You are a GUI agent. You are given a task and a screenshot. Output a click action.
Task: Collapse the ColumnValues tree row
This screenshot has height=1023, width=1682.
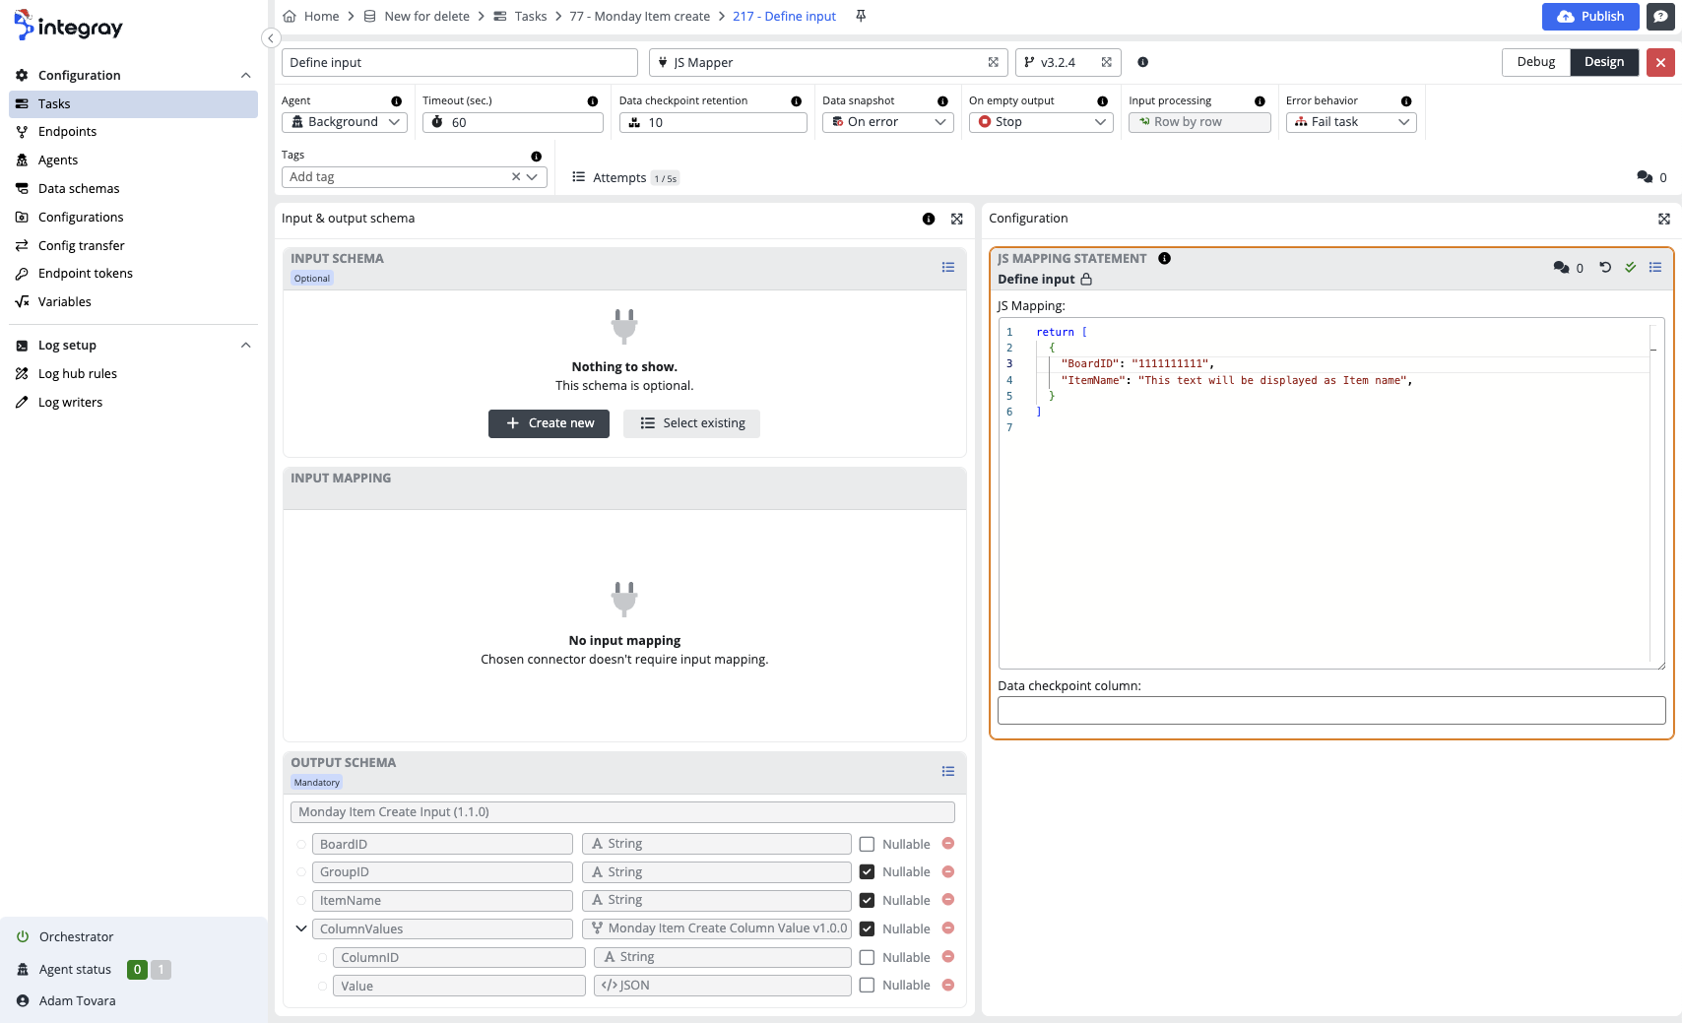point(301,928)
